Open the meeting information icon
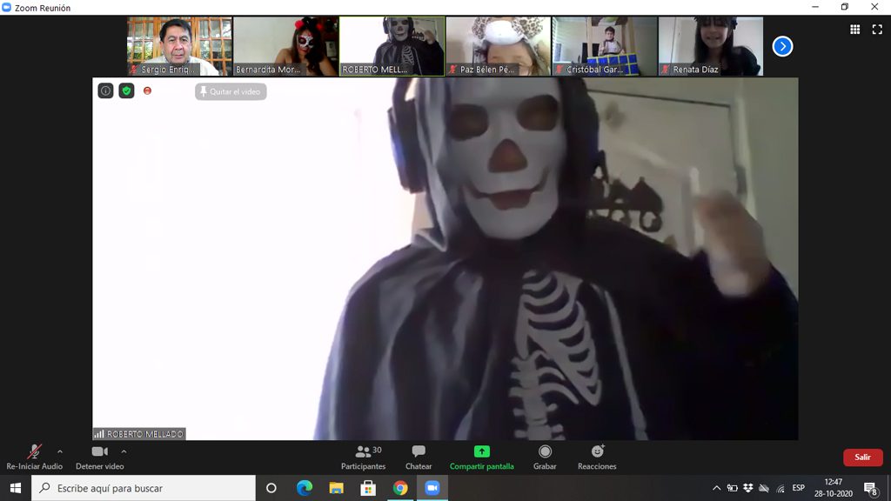891x501 pixels. [x=105, y=90]
